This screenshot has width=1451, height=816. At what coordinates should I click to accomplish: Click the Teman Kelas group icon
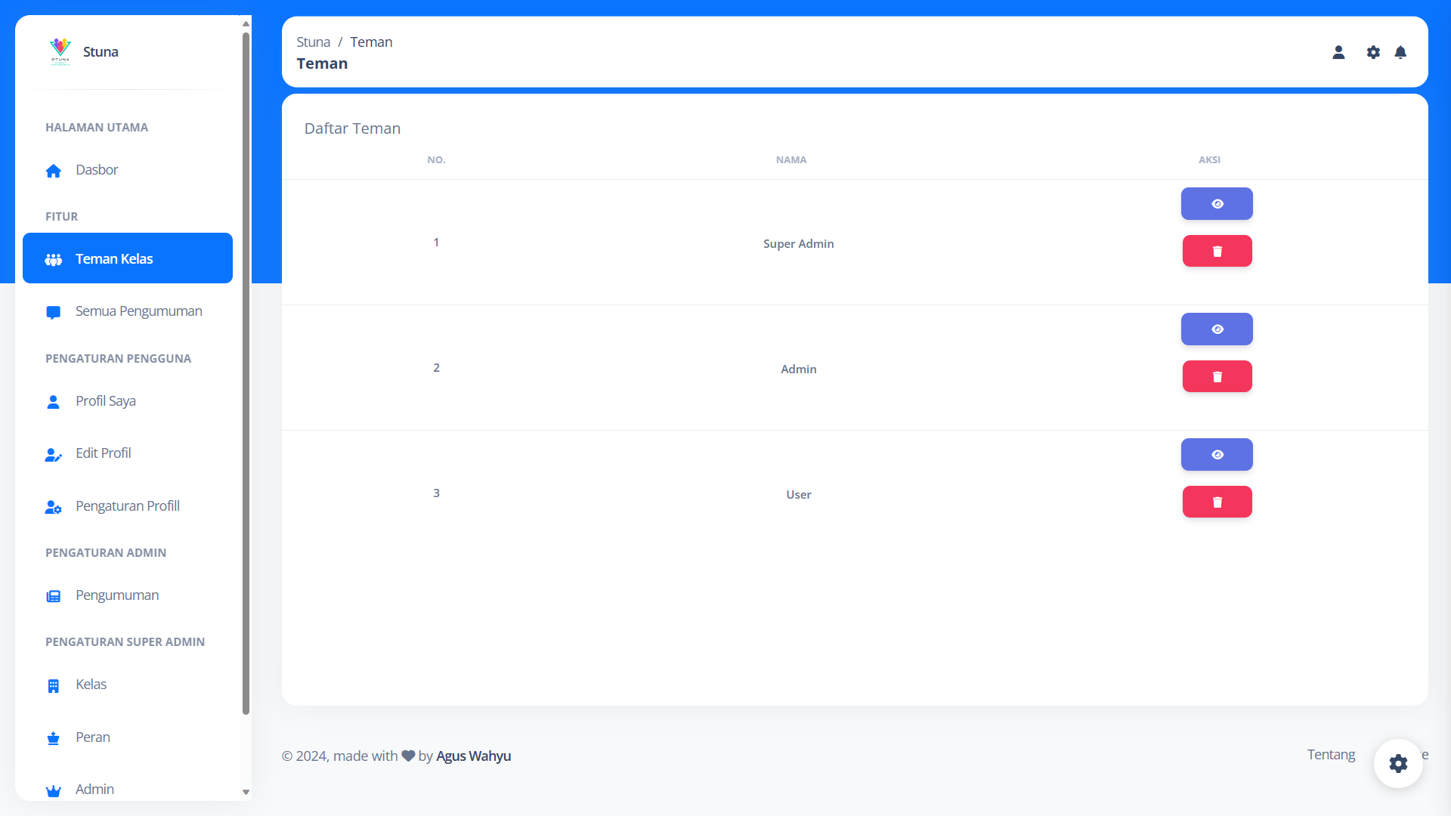(x=54, y=260)
